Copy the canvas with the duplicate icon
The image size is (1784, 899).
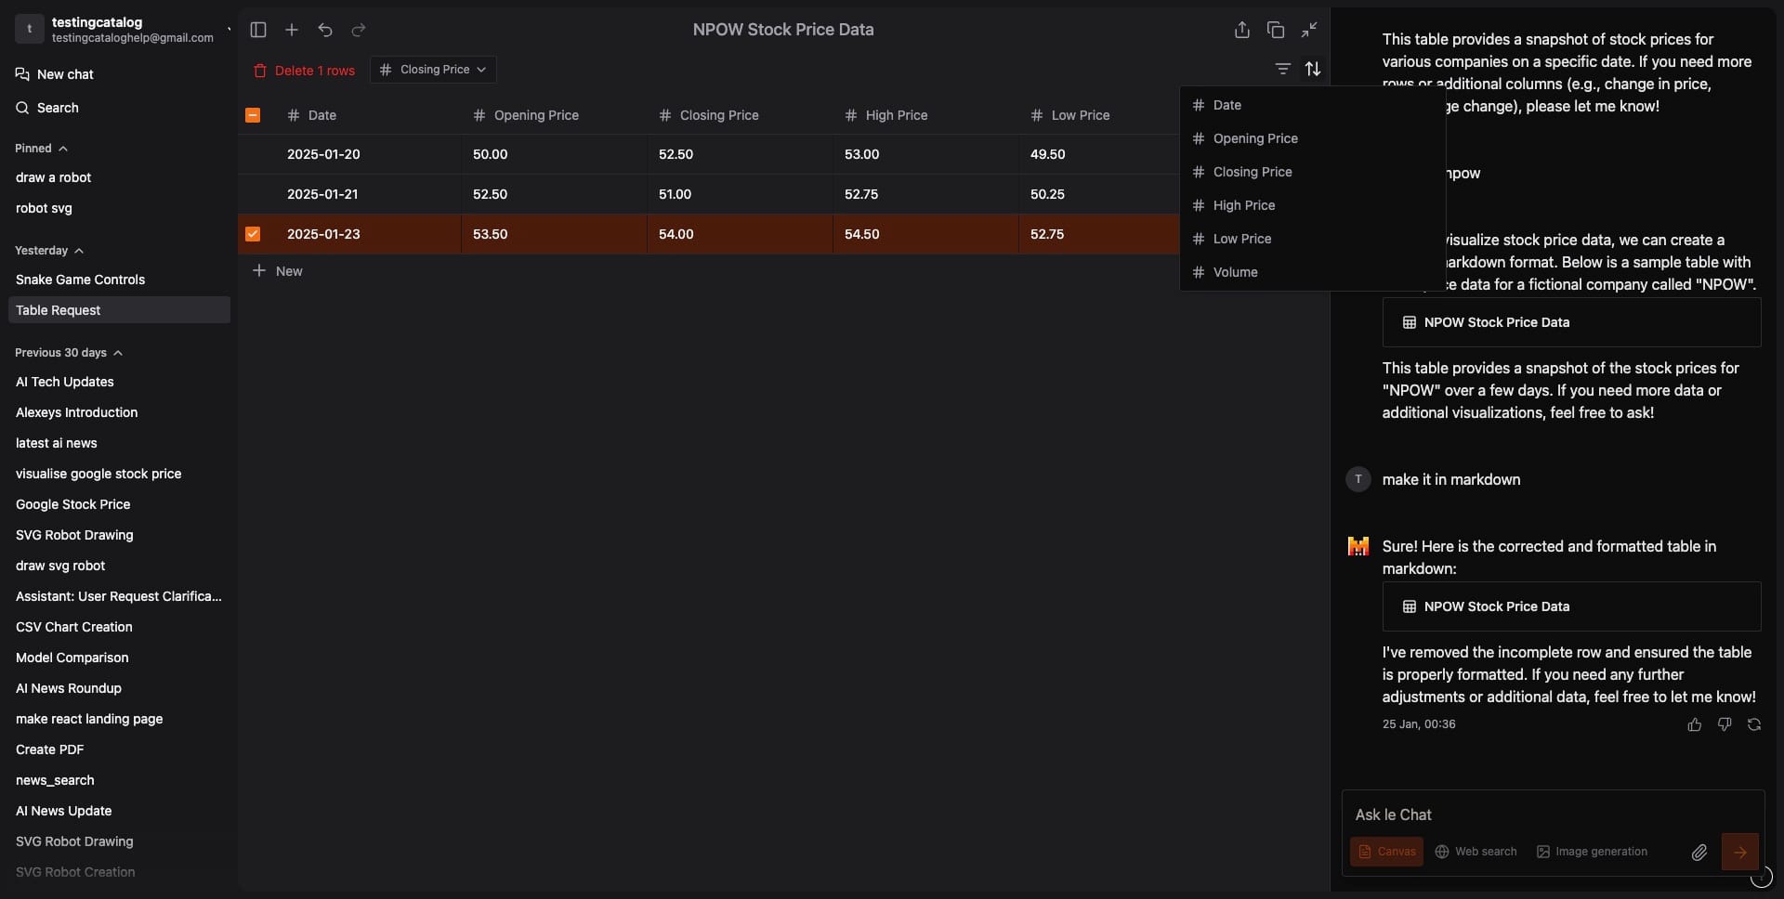[1276, 30]
